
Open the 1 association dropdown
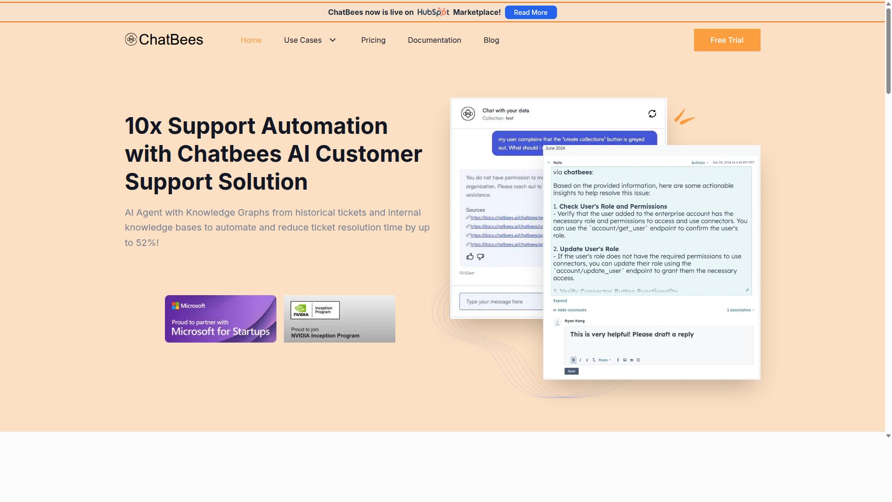741,310
